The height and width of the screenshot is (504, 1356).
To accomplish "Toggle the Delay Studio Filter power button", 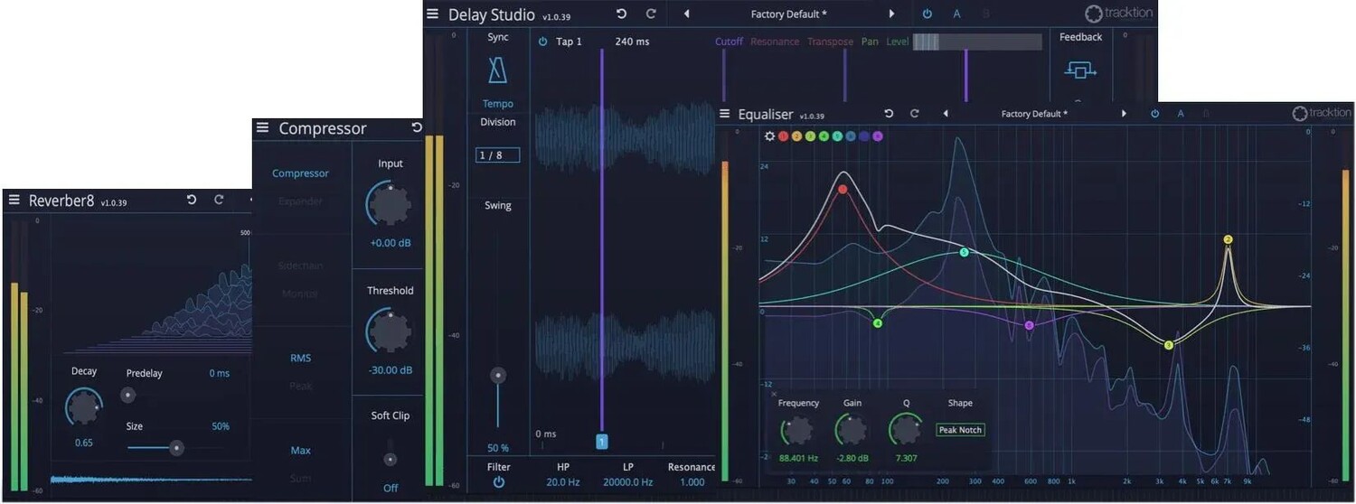I will 498,482.
